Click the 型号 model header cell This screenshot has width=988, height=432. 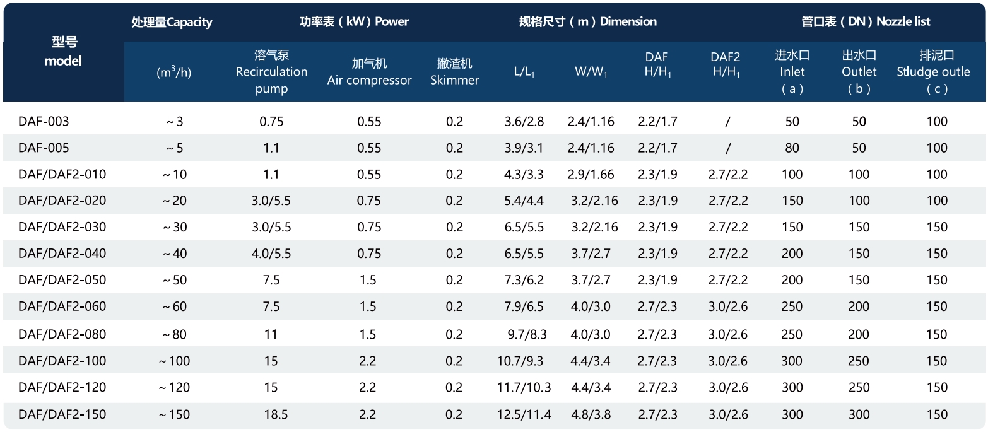[x=63, y=52]
